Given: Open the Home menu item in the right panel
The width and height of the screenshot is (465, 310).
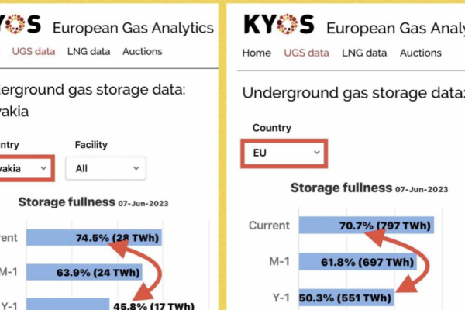Looking at the screenshot, I should (257, 53).
